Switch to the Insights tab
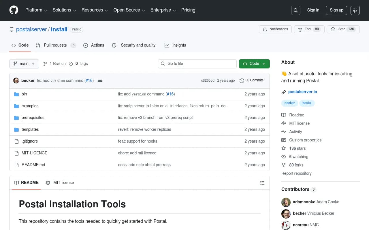The height and width of the screenshot is (230, 369). [175, 45]
